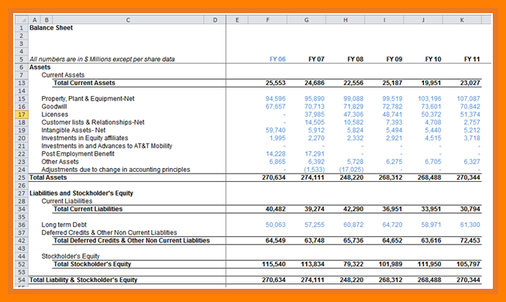Select Licenses FY 07 value 37,985
Viewport: 506px width, 302px height.
coord(315,115)
